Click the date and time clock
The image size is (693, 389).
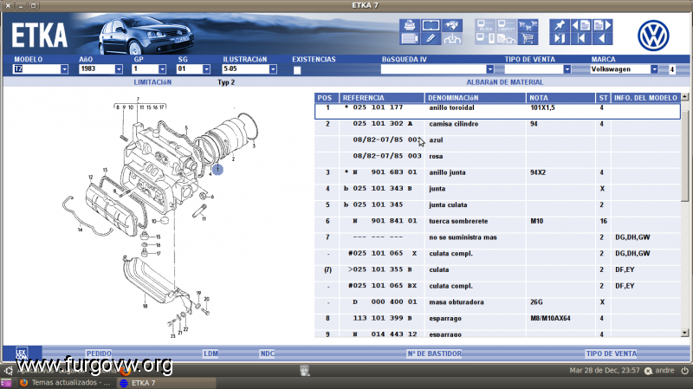pyautogui.click(x=604, y=371)
